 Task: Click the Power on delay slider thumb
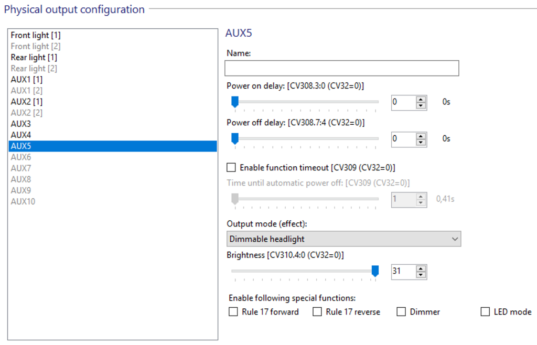235,101
